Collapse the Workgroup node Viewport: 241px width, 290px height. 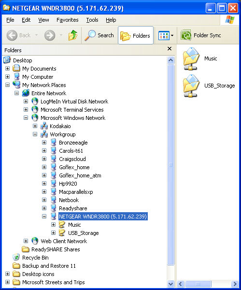[35, 134]
